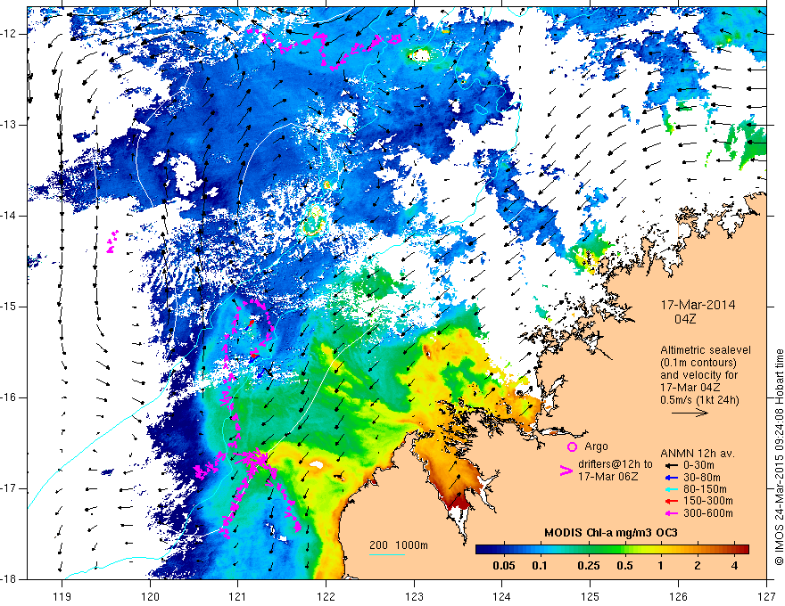Click the latitude axis label '-14'
Viewport: 785px width, 606px height.
click(10, 216)
